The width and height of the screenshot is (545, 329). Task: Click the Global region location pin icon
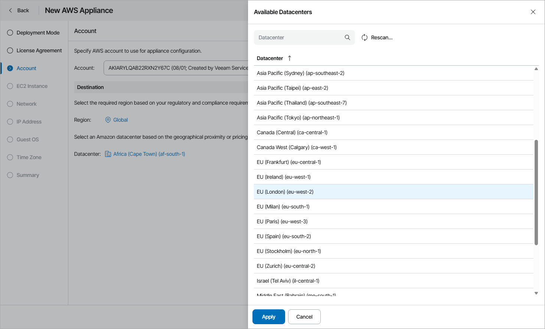[108, 120]
